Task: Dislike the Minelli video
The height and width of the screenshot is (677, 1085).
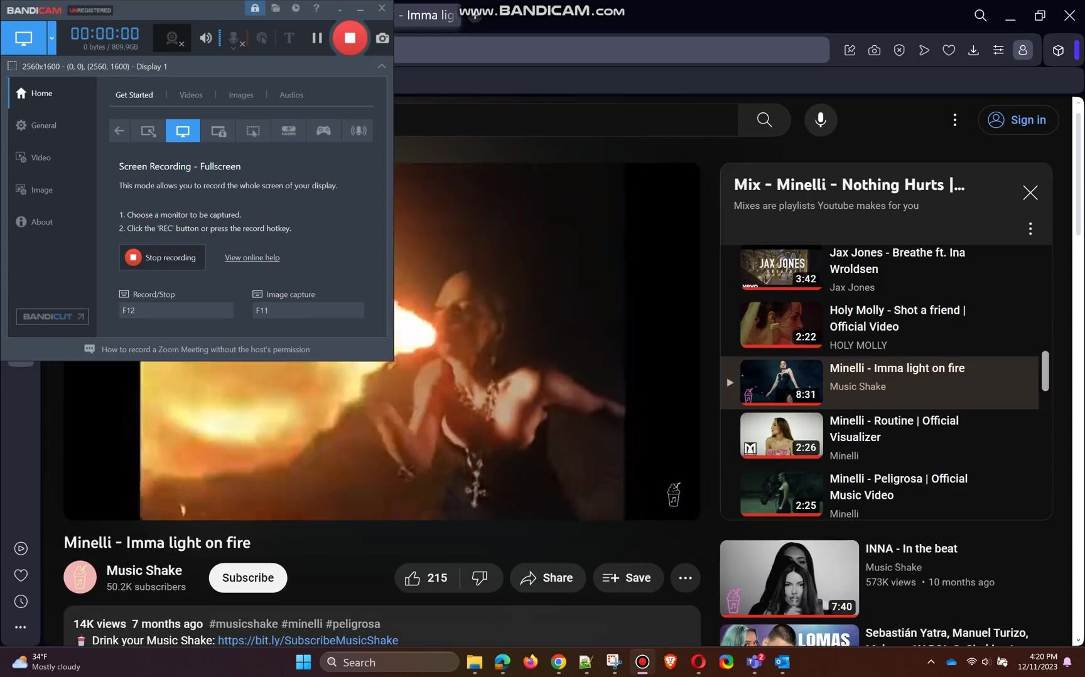Action: coord(480,578)
